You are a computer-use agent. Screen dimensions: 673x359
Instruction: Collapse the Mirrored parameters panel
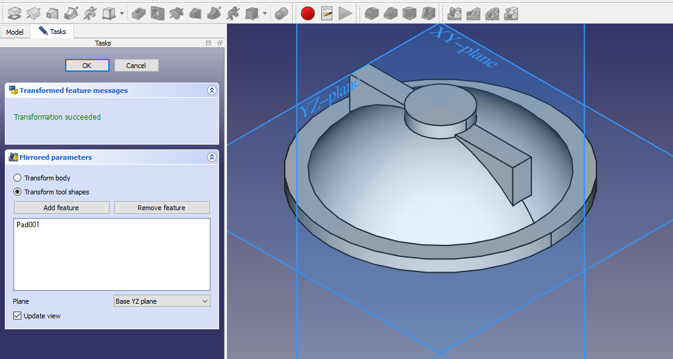click(212, 157)
